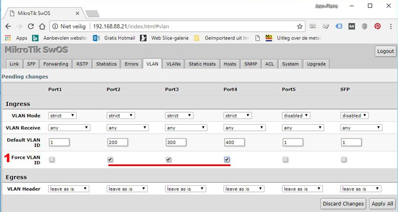Viewport: 398px width, 212px height.
Task: Open the Uitleg over de meta bookmark
Action: (293, 38)
